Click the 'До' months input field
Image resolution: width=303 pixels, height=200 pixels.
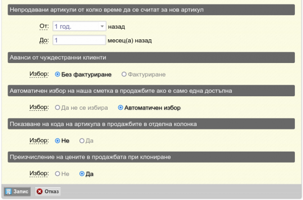tap(79, 40)
